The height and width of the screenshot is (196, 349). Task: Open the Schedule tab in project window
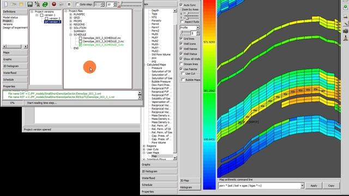pos(15,79)
